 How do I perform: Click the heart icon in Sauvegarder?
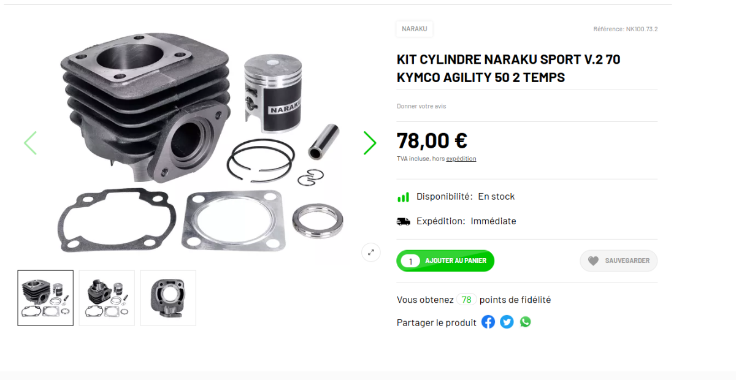coord(593,260)
